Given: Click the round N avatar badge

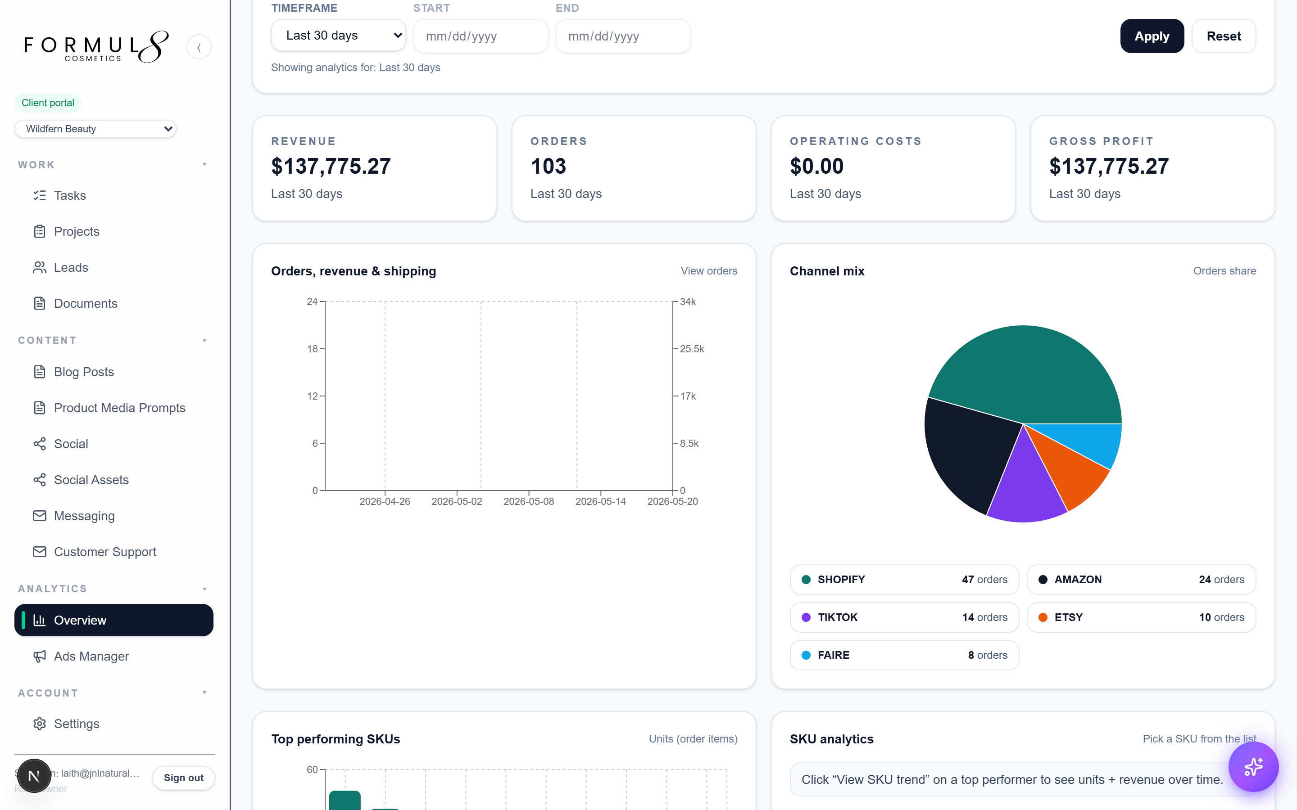Looking at the screenshot, I should [x=34, y=775].
